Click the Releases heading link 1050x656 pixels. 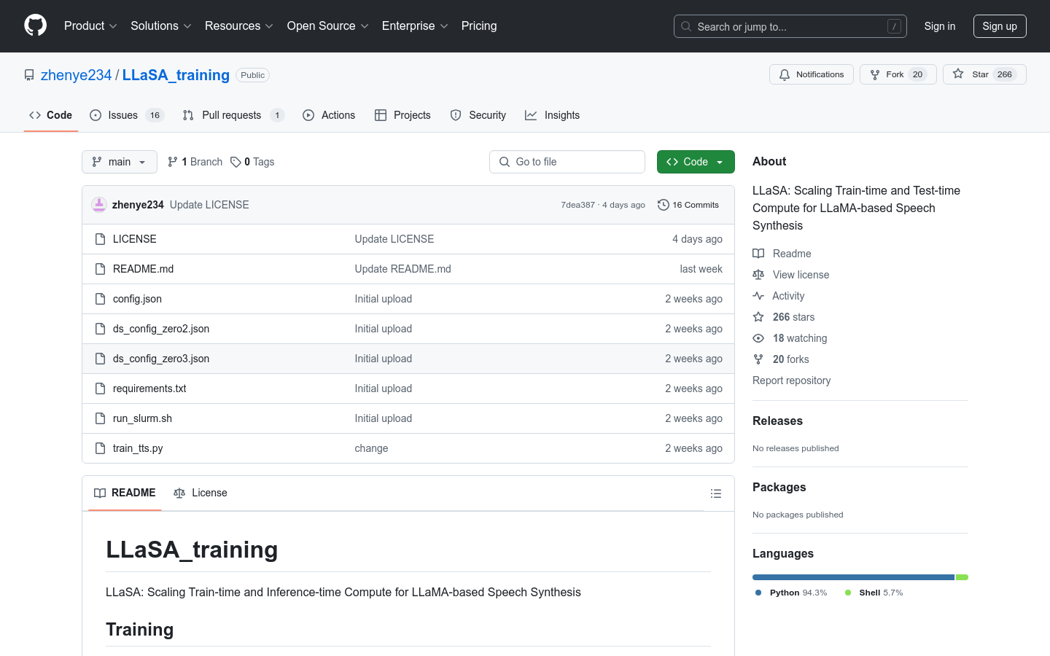pos(777,421)
